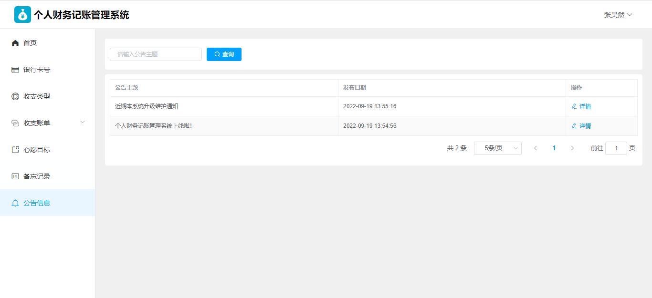Click the link icon beside 收支账单

(x=15, y=123)
